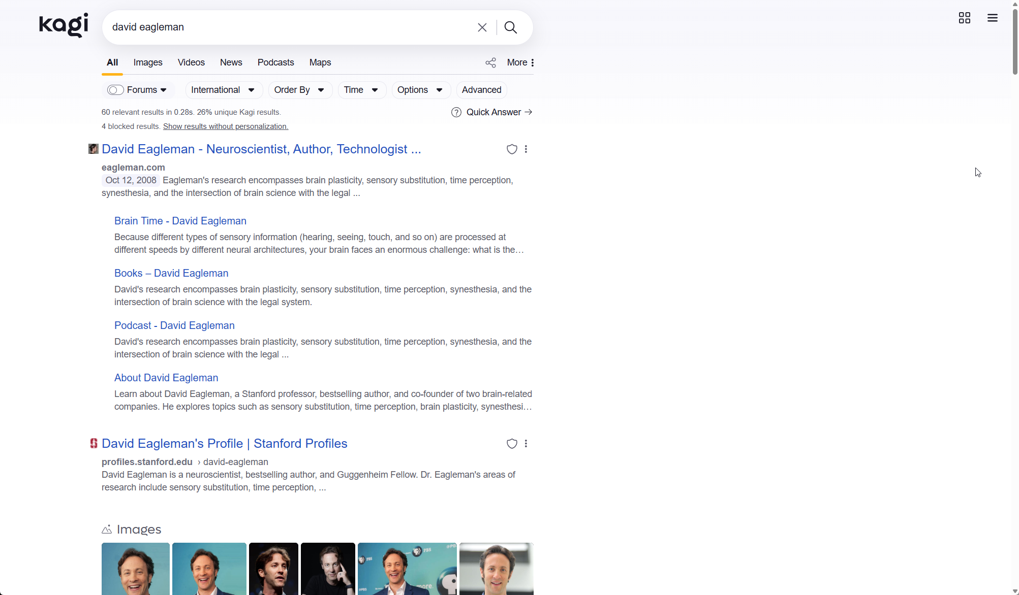
Task: Click shield icon on eagleman.com result
Action: point(511,149)
